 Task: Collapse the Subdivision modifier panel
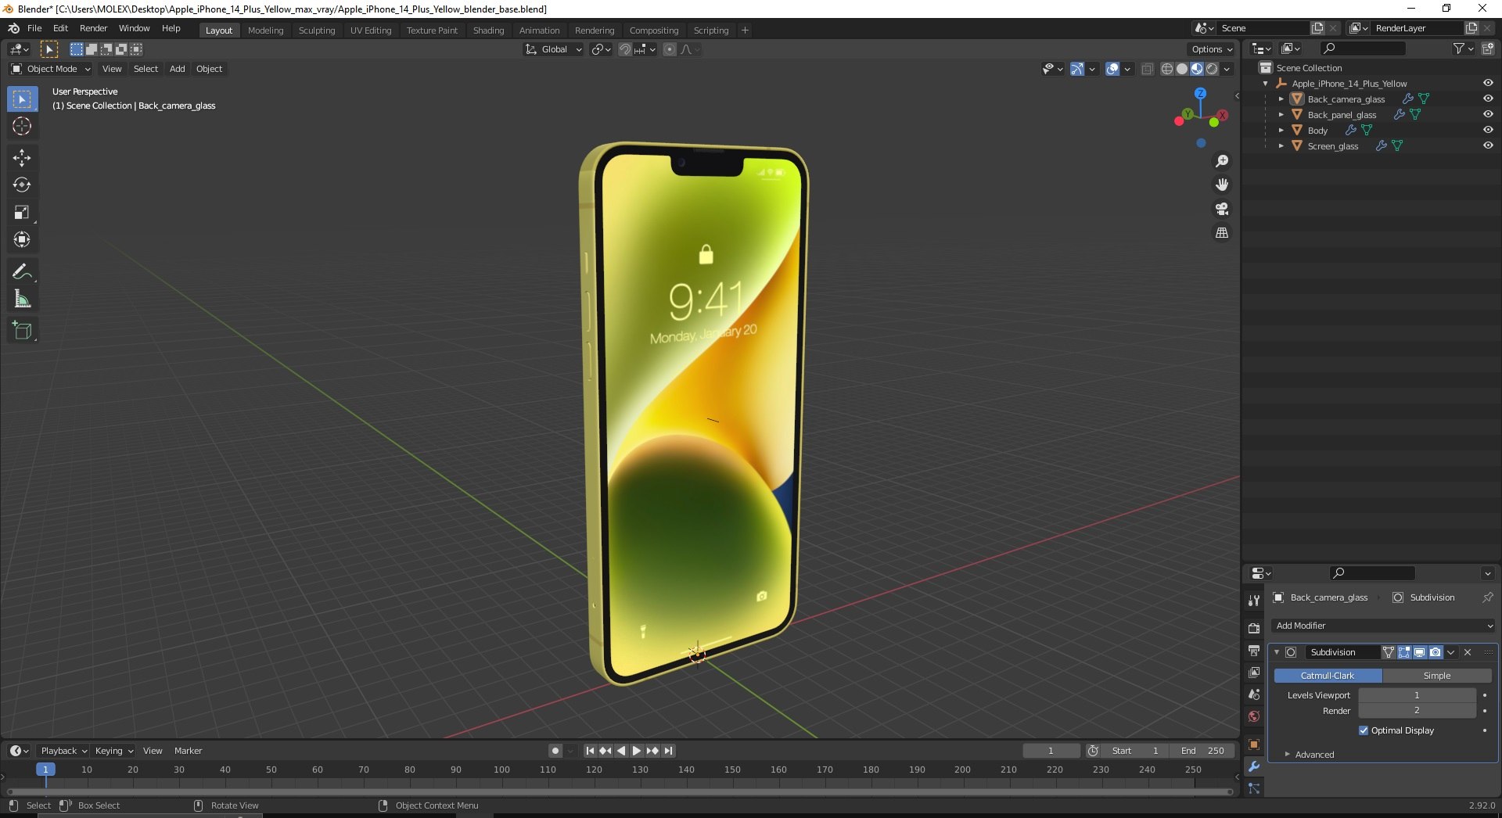(x=1277, y=652)
